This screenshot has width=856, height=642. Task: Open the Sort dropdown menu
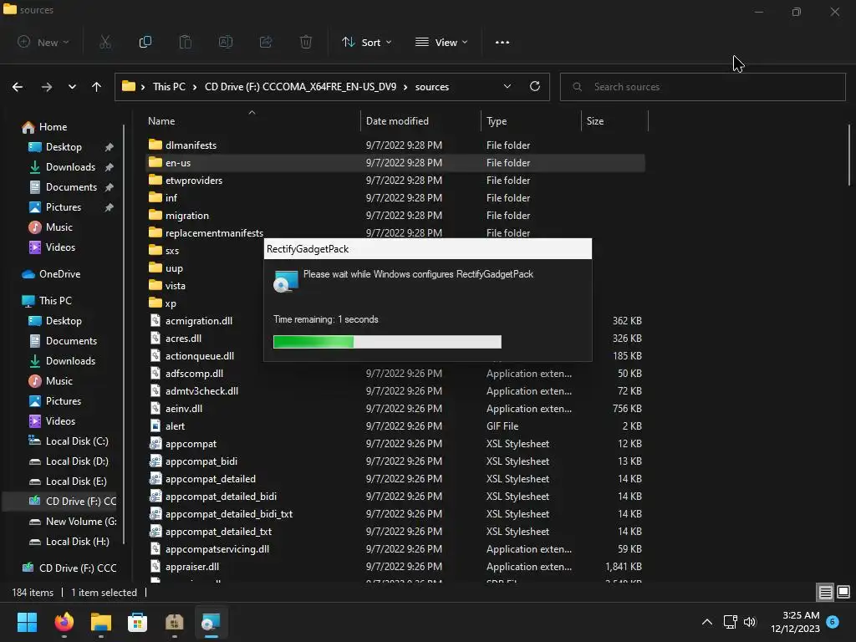point(367,42)
